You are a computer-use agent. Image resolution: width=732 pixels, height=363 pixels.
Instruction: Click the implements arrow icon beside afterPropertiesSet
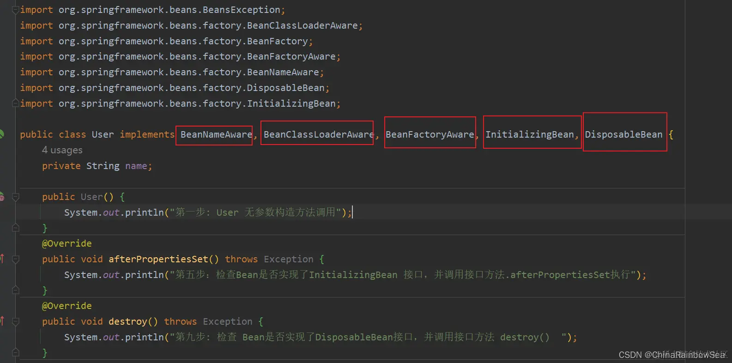pyautogui.click(x=2, y=259)
